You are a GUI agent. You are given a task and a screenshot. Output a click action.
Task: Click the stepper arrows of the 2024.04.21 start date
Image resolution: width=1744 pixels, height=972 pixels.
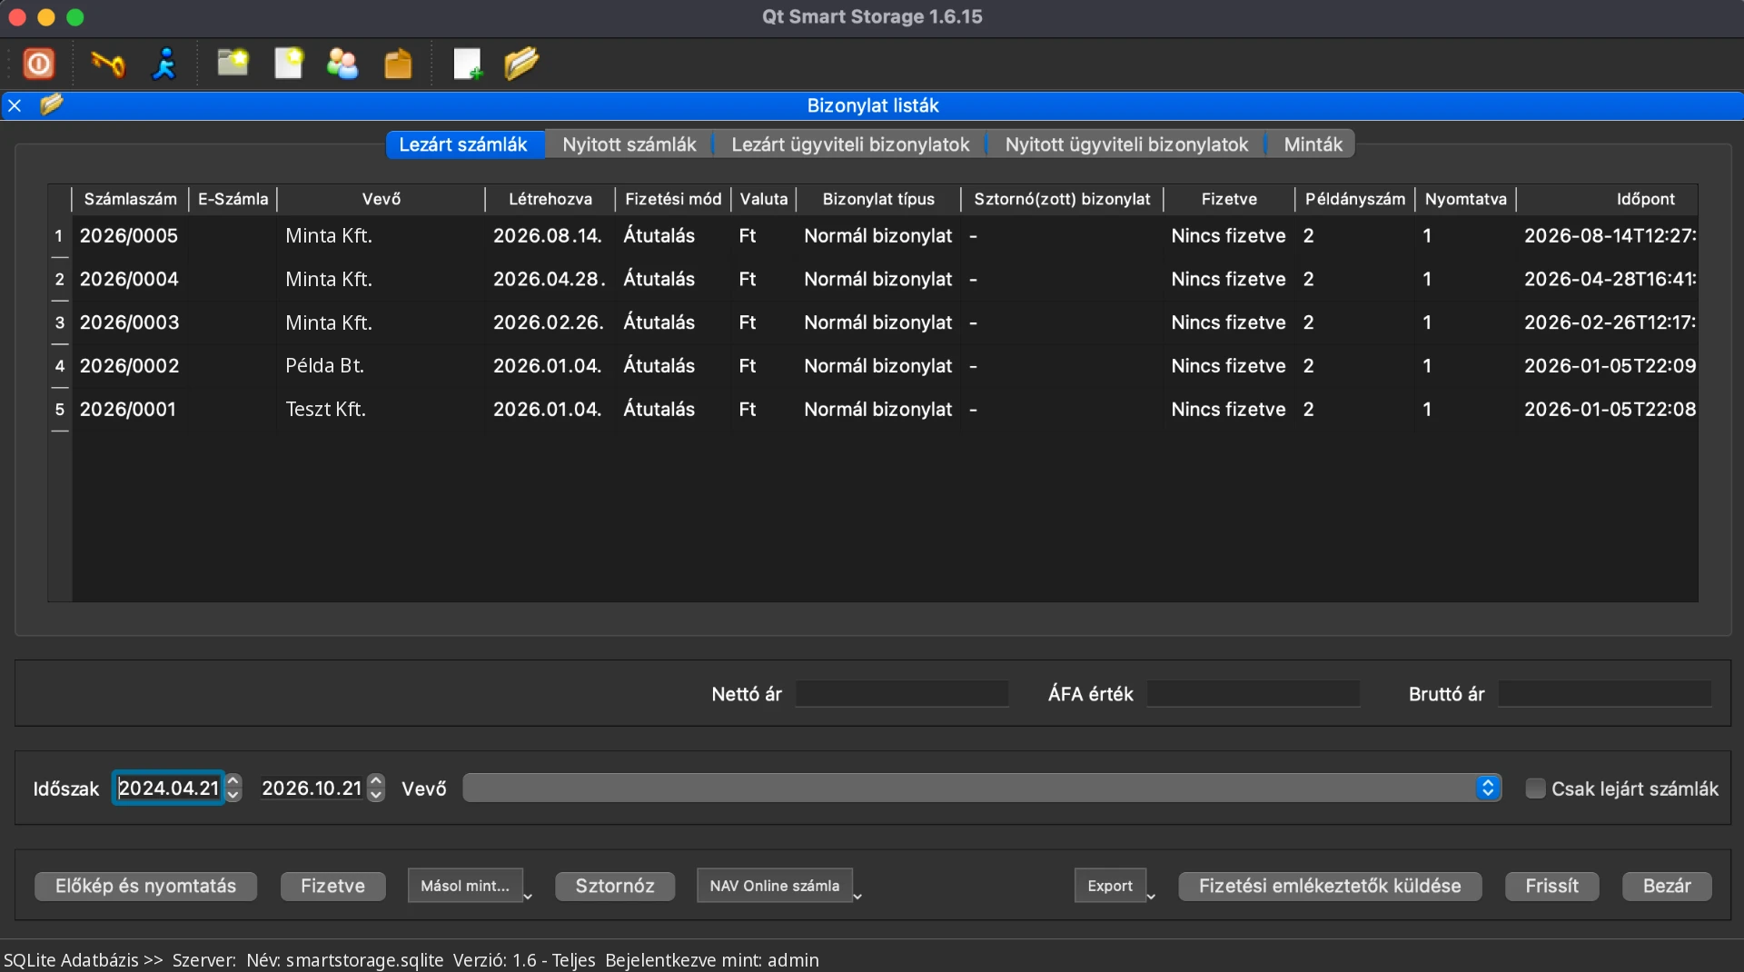[233, 788]
